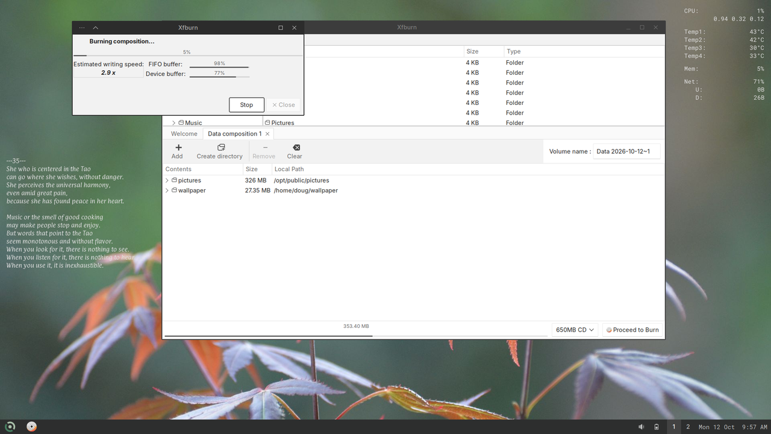Click the folder icon beside pictures in Contents
Viewport: 771px width, 434px height.
click(174, 180)
